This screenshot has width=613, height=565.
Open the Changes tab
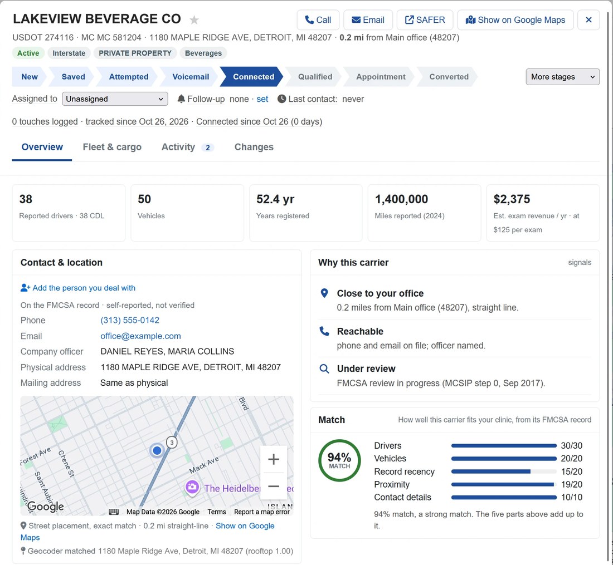pos(254,147)
